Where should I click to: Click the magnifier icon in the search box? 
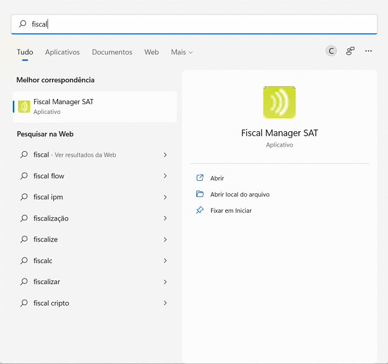23,24
